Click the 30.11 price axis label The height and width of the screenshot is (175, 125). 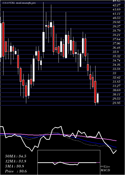tap(116, 94)
